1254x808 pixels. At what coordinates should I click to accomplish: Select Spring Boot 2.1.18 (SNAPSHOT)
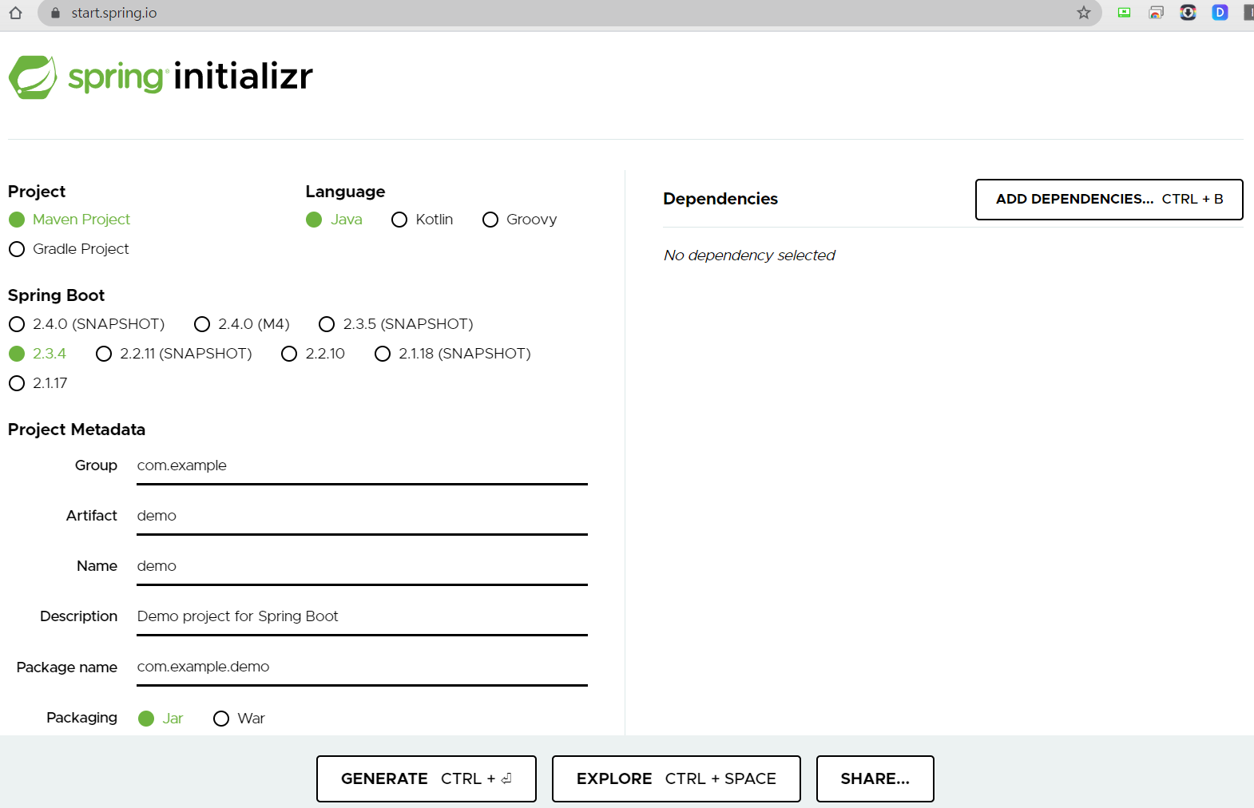pyautogui.click(x=453, y=354)
